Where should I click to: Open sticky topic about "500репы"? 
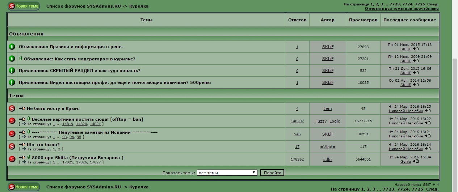point(130,82)
